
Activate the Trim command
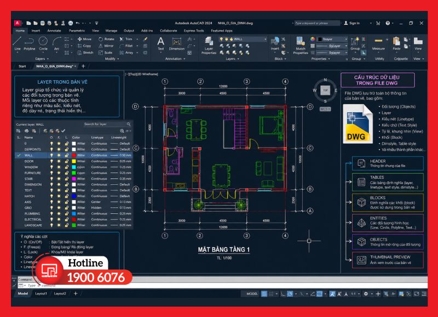pyautogui.click(x=126, y=39)
